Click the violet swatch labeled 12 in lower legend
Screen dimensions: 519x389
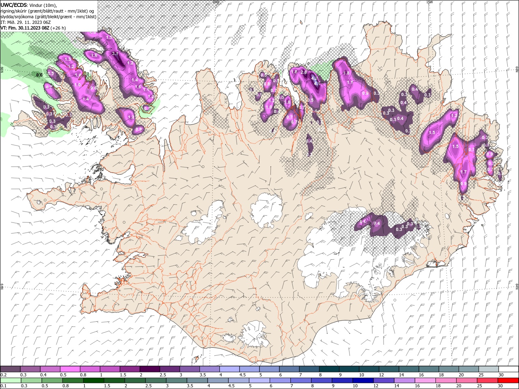(x=384, y=380)
